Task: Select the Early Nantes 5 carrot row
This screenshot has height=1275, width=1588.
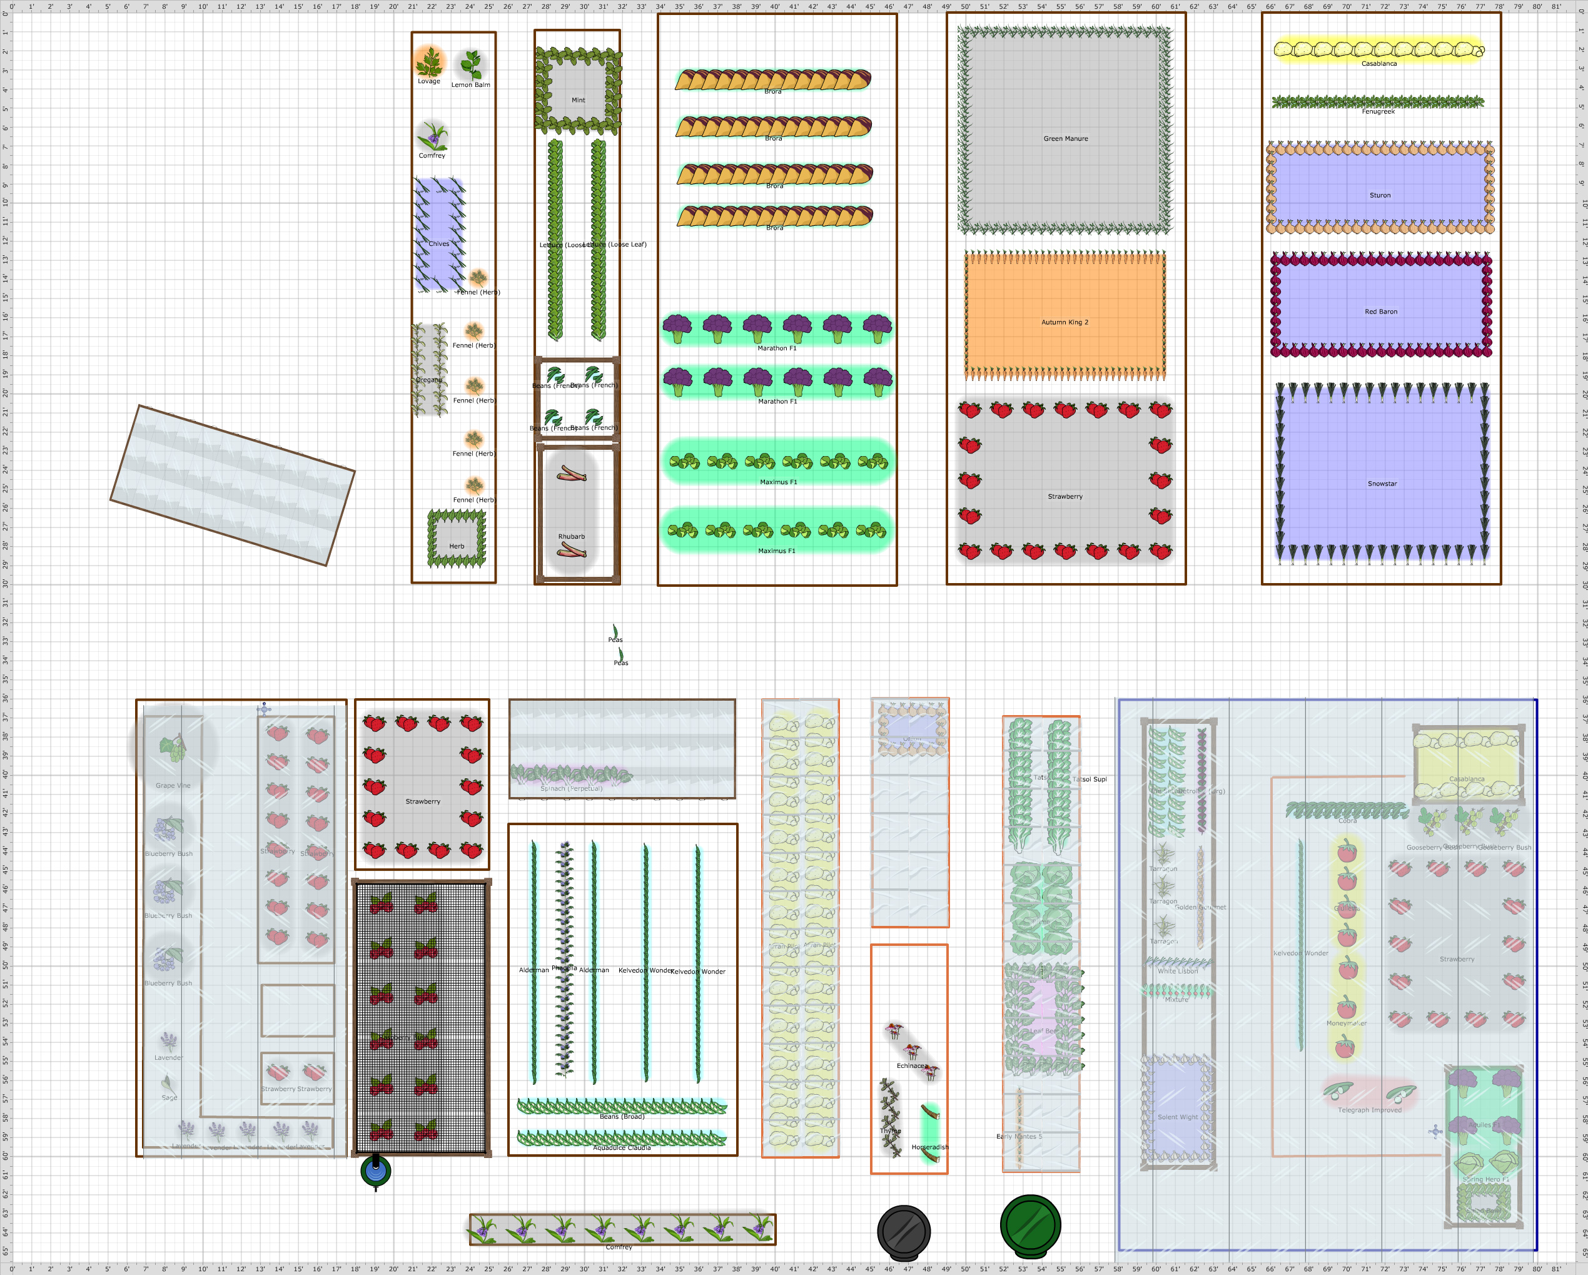Action: pos(1019,1129)
